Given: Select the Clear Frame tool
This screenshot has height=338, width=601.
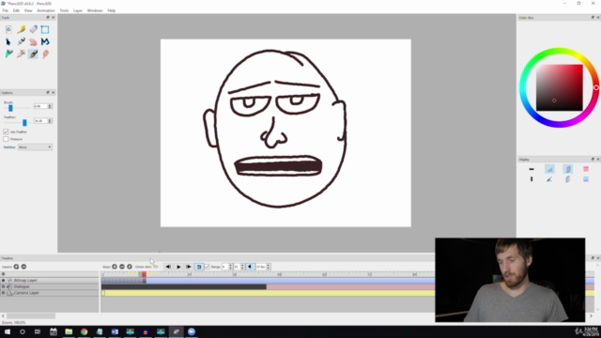Looking at the screenshot, I should [x=8, y=29].
